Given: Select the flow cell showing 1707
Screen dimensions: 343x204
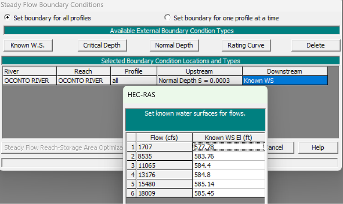Looking at the screenshot, I should coord(164,147).
